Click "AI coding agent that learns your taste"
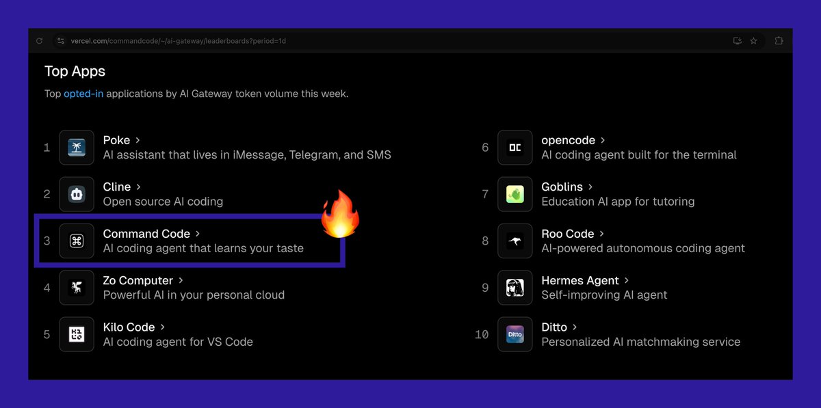821x408 pixels. click(x=203, y=248)
